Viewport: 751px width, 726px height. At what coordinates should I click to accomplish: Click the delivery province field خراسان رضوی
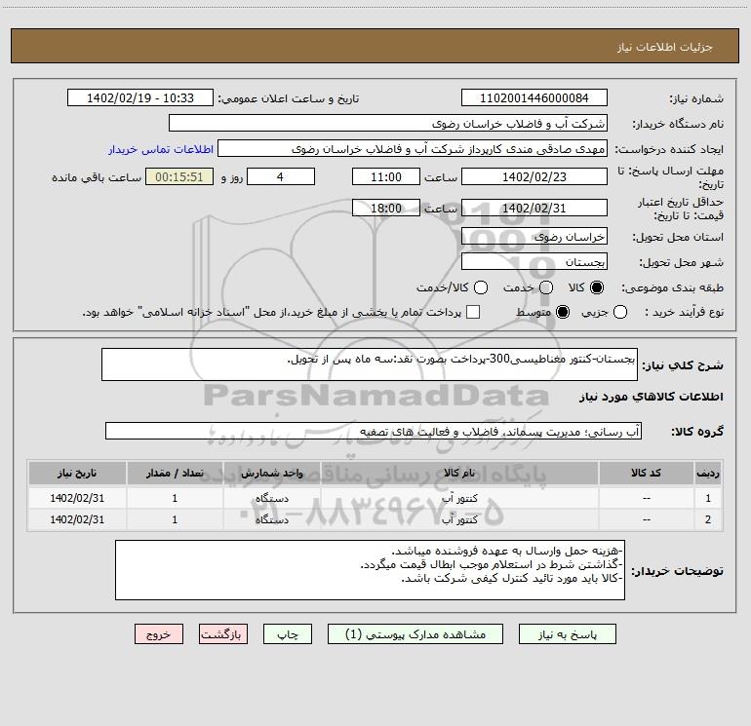[x=534, y=237]
